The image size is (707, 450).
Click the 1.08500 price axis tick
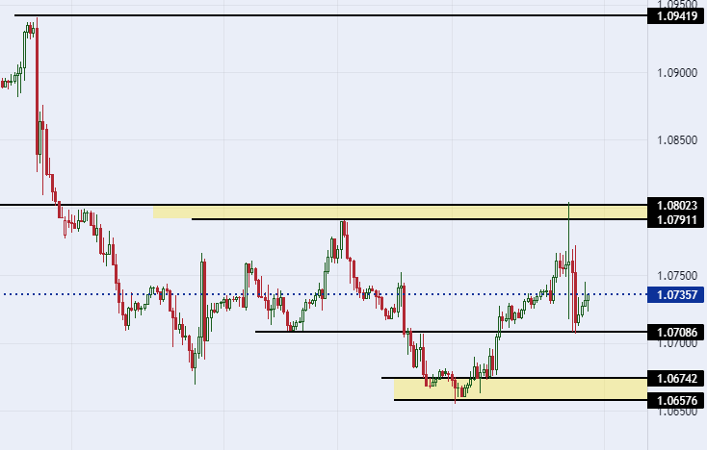677,140
